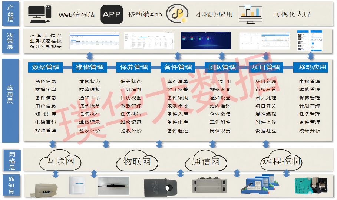
Task: Click the teal proximity sensor image
Action: point(311,186)
